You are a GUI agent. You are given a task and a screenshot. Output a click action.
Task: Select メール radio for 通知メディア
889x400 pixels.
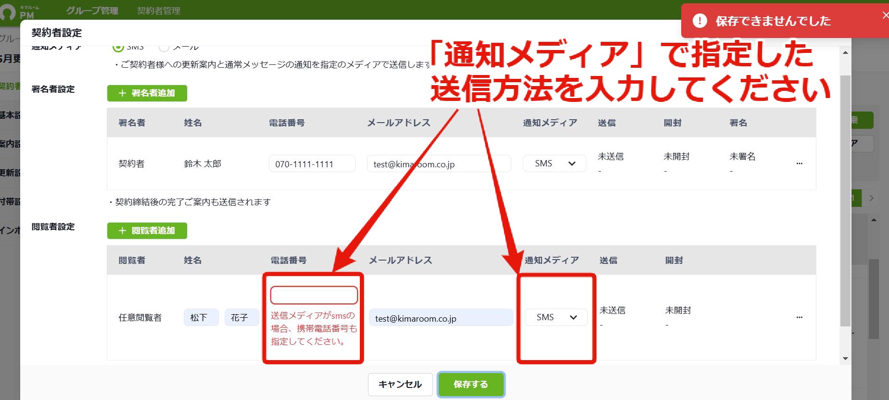click(164, 47)
